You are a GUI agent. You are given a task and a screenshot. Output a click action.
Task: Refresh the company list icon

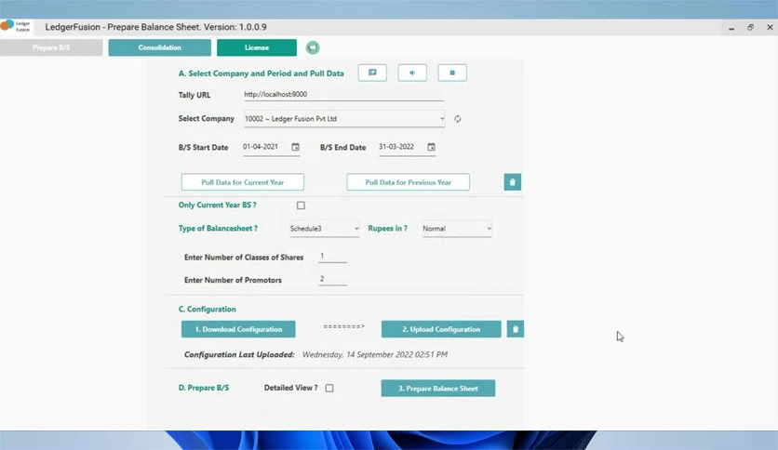point(458,119)
